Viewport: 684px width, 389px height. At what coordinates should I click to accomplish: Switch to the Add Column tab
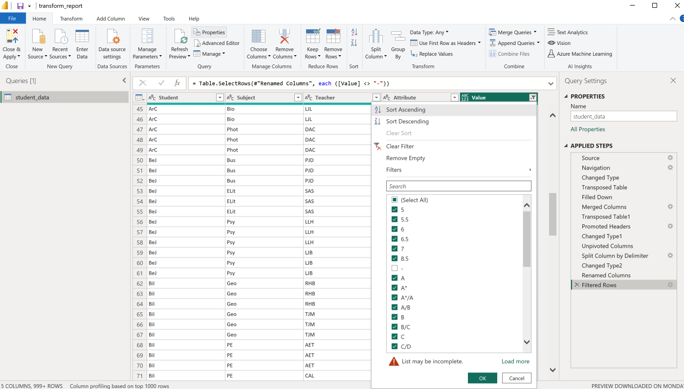point(111,19)
